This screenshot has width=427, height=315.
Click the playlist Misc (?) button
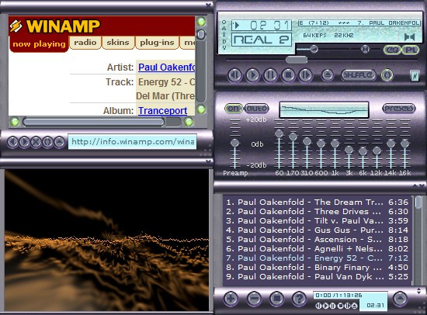299,299
